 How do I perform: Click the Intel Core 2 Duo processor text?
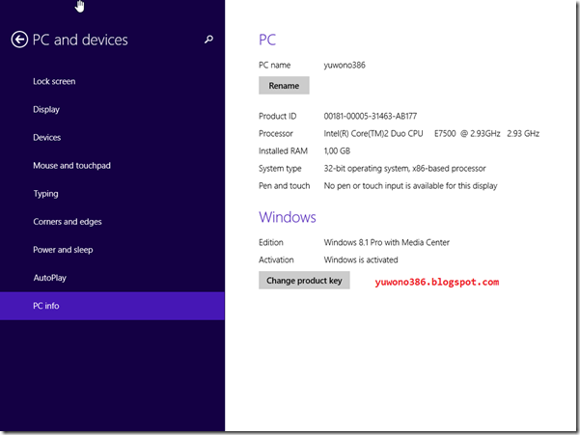pyautogui.click(x=431, y=133)
